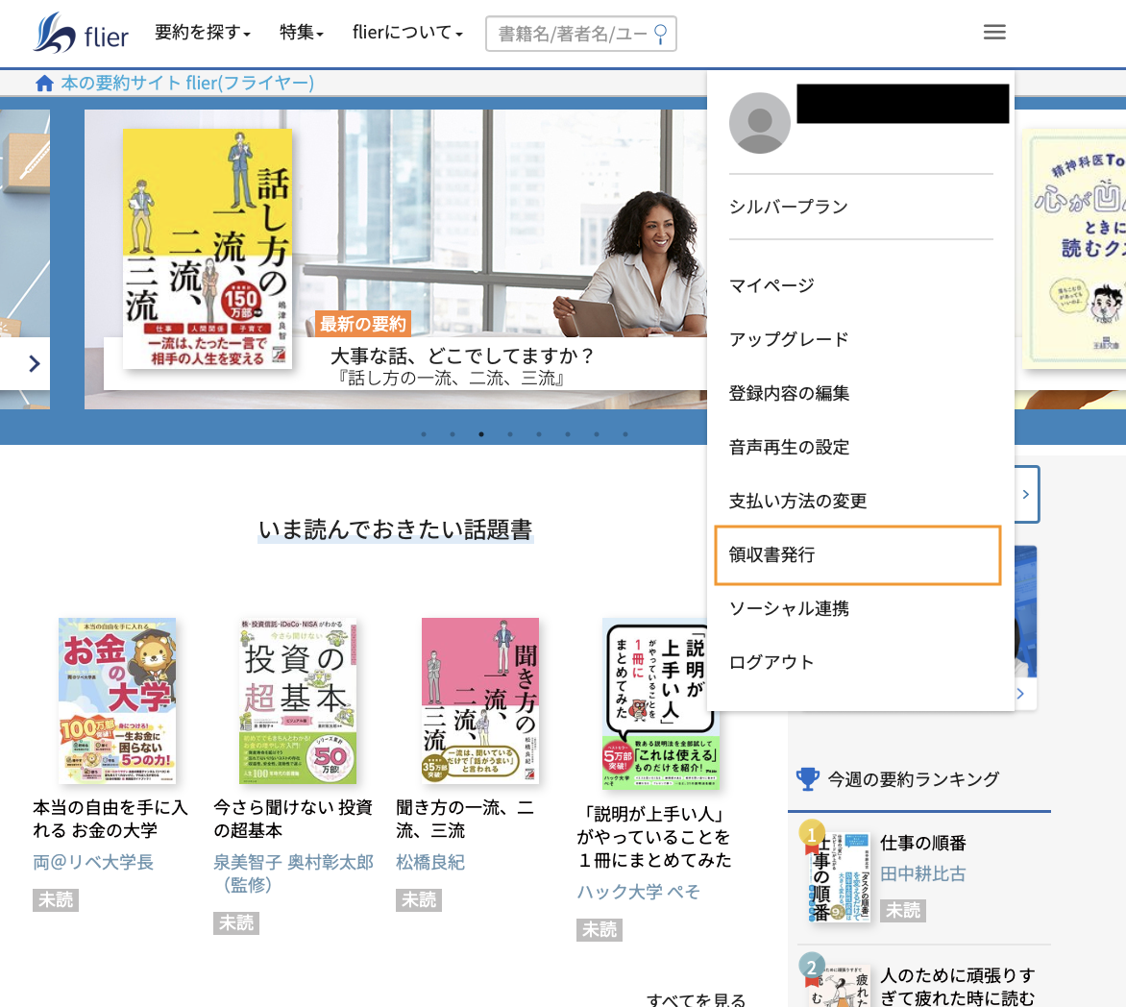Click title 本当の自由を手に入れる お金の大学
1126x1007 pixels.
(x=110, y=819)
